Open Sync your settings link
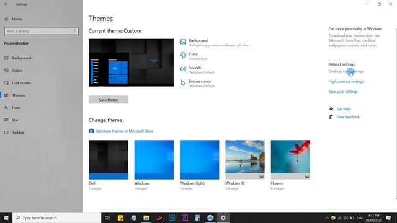 tap(343, 92)
